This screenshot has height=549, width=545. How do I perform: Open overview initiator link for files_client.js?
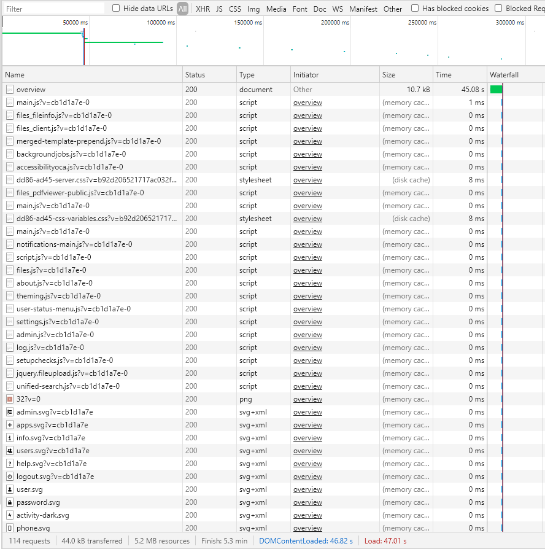[x=307, y=128]
